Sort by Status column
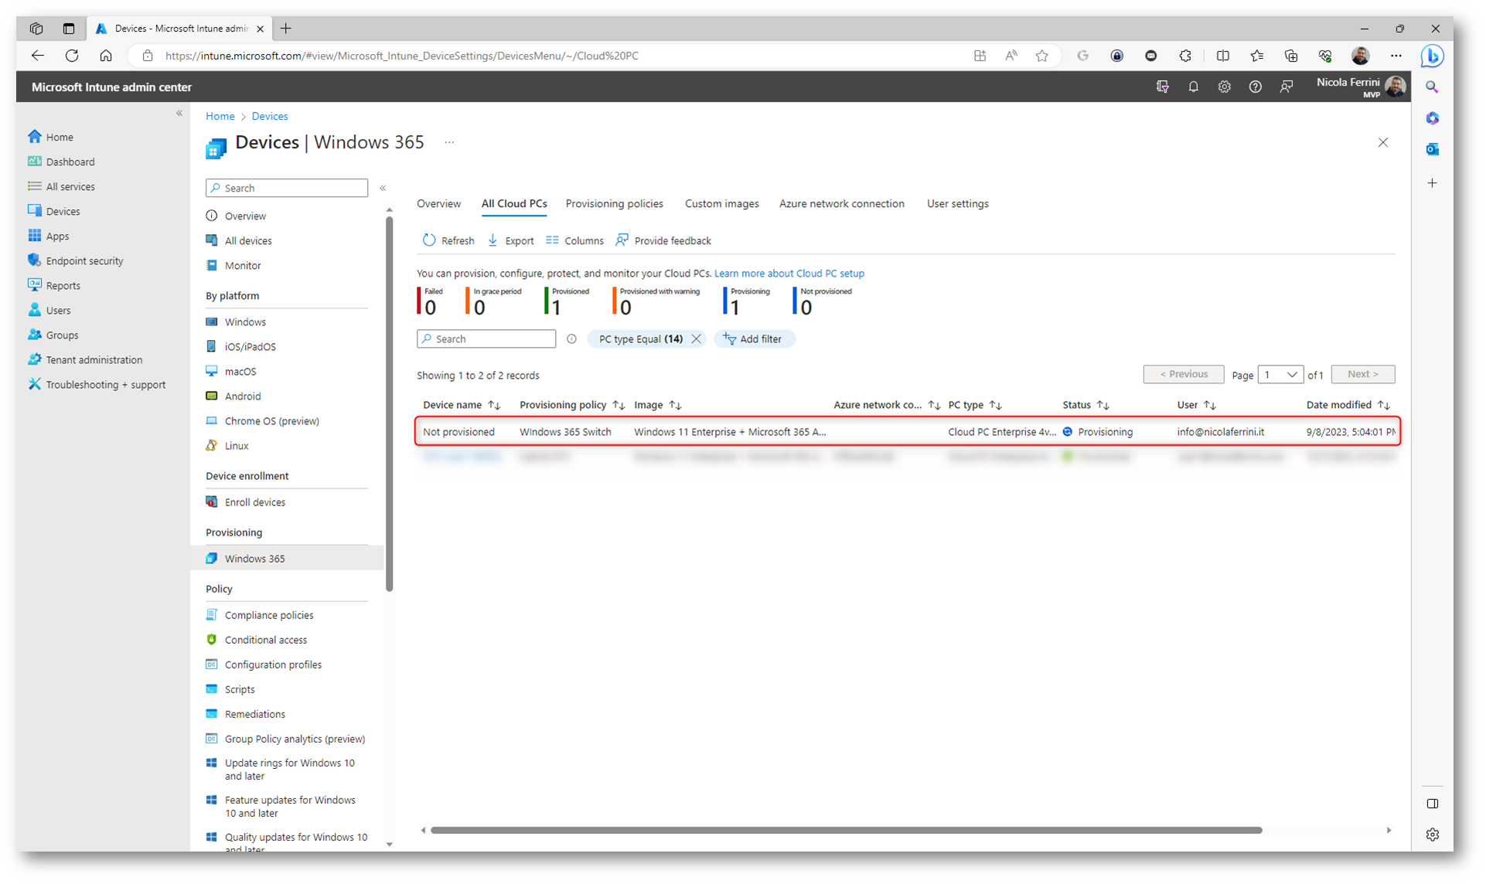Image resolution: width=1486 pixels, height=884 pixels. pyautogui.click(x=1086, y=404)
